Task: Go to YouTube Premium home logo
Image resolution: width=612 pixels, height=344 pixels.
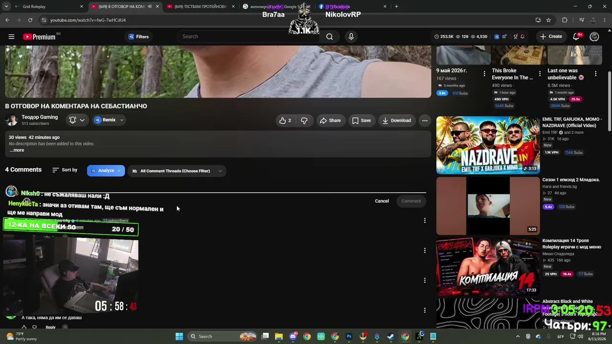Action: [x=39, y=37]
